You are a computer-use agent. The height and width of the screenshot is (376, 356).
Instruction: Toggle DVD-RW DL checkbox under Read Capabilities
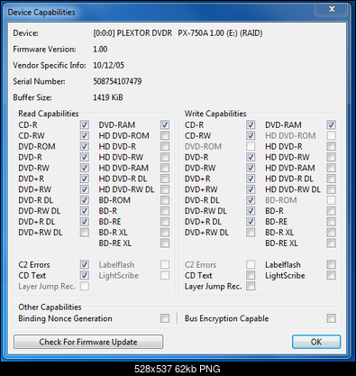pyautogui.click(x=85, y=211)
